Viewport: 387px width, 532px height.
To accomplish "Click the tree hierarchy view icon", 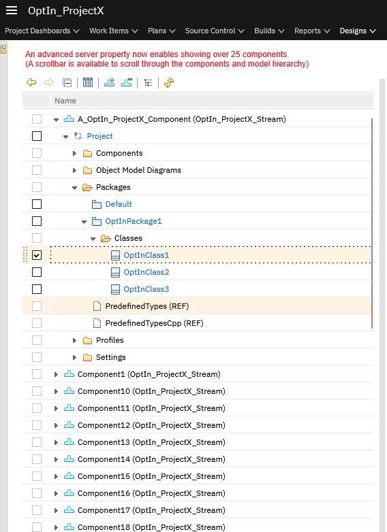I will 148,82.
